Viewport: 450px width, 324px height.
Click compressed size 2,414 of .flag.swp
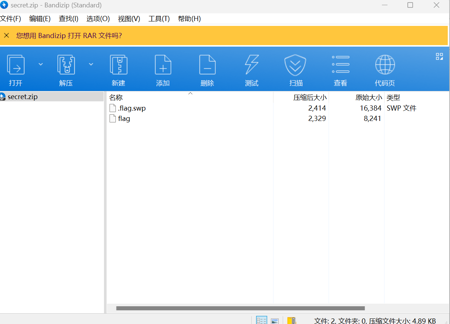[317, 108]
